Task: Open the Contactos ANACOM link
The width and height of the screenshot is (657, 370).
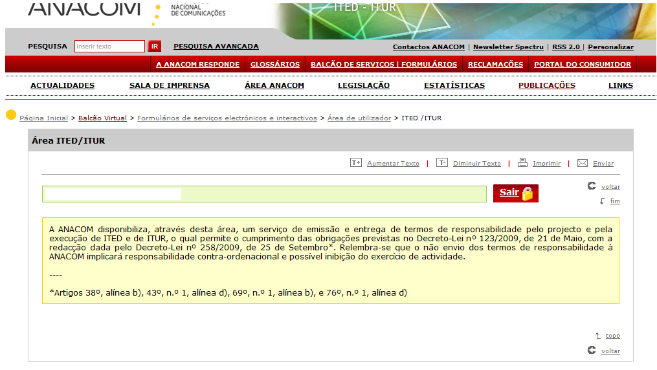Action: tap(429, 47)
